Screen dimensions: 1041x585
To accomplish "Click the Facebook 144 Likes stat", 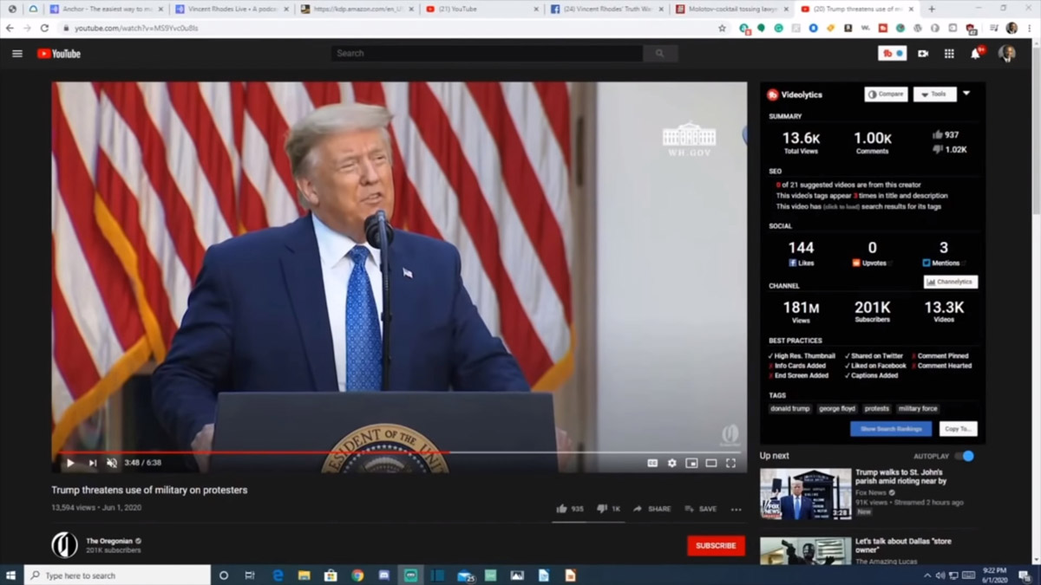I will (x=801, y=253).
